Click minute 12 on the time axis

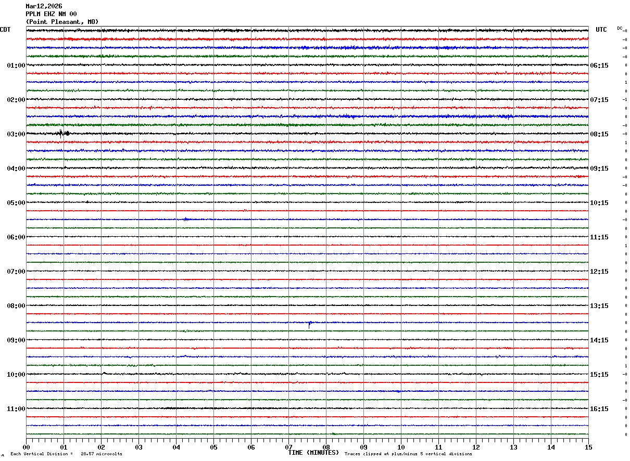click(476, 447)
